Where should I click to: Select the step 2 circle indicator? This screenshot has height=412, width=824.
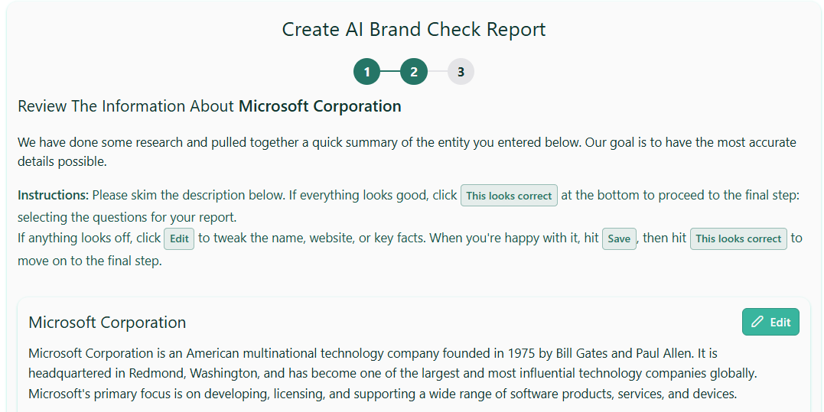click(414, 72)
